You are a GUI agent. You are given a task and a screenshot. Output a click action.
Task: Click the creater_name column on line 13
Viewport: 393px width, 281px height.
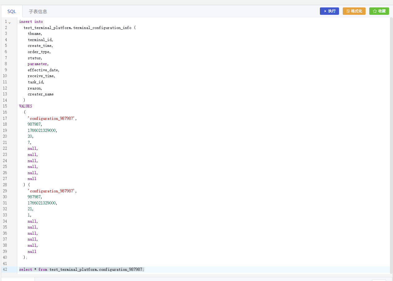pos(40,94)
